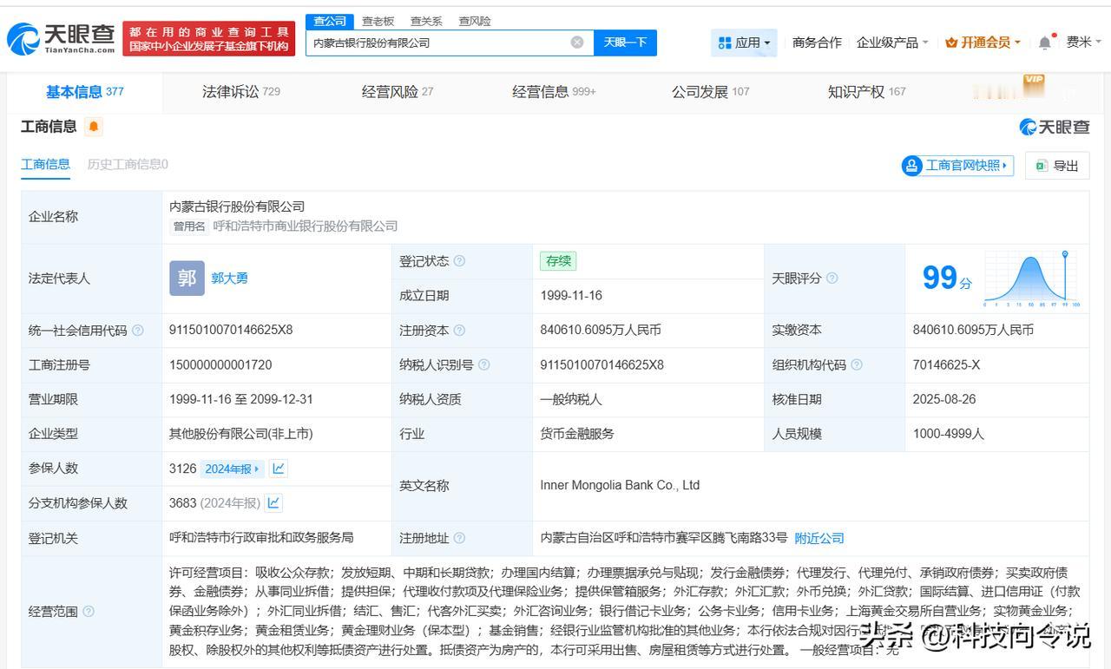Image resolution: width=1111 pixels, height=669 pixels.
Task: Open the trend chart icon beside 参保人数
Action: pyautogui.click(x=279, y=469)
